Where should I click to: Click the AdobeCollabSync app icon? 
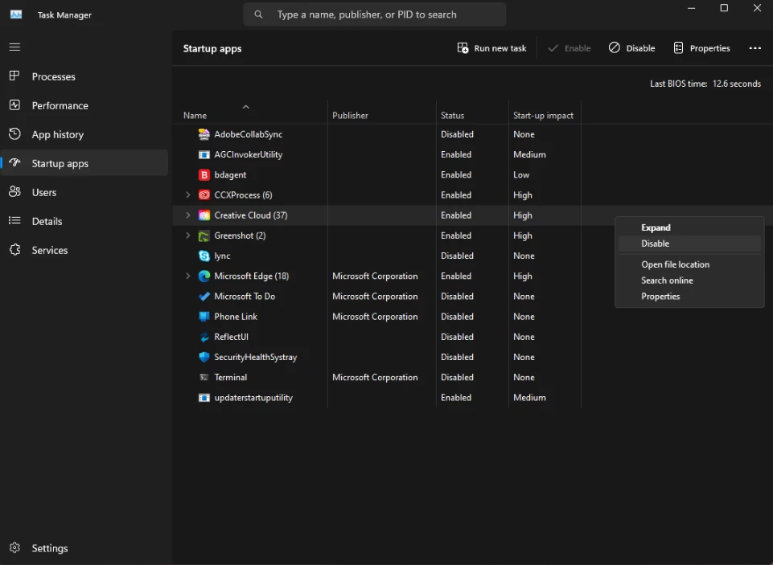click(204, 134)
